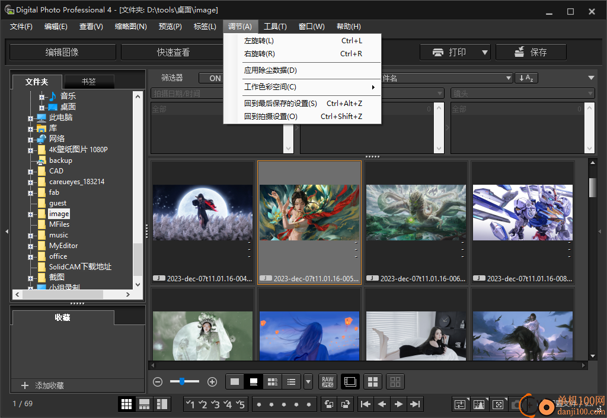
Task: Set fifth rating dot on image
Action: pos(308,405)
